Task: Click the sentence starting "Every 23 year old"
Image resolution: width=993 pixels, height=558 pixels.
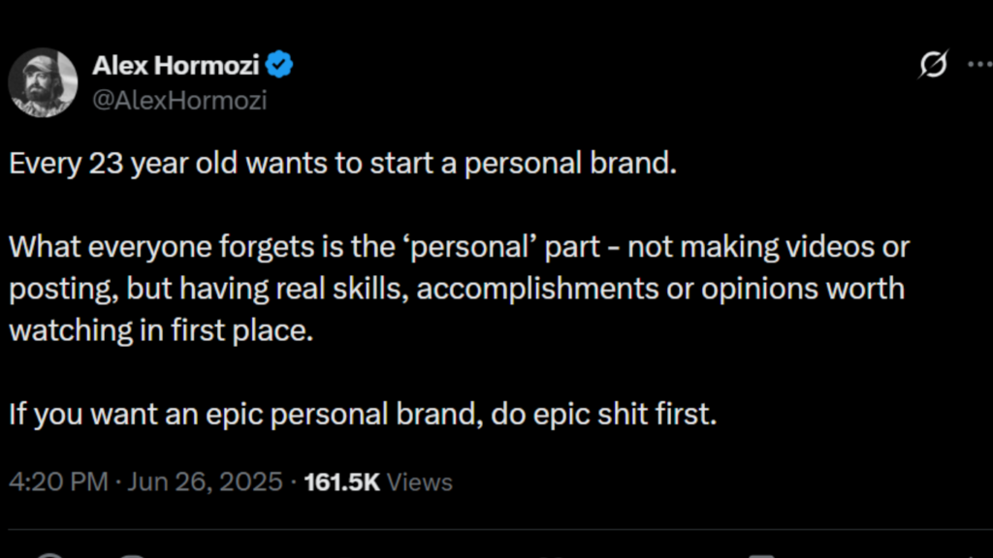Action: (341, 163)
